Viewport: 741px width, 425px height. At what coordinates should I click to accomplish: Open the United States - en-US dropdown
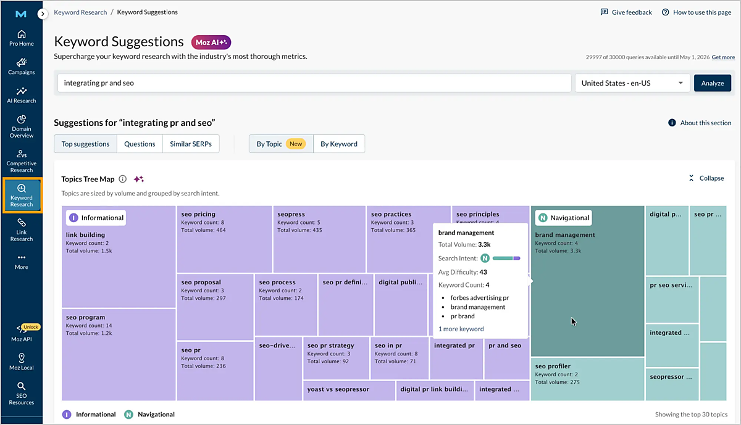click(x=632, y=83)
